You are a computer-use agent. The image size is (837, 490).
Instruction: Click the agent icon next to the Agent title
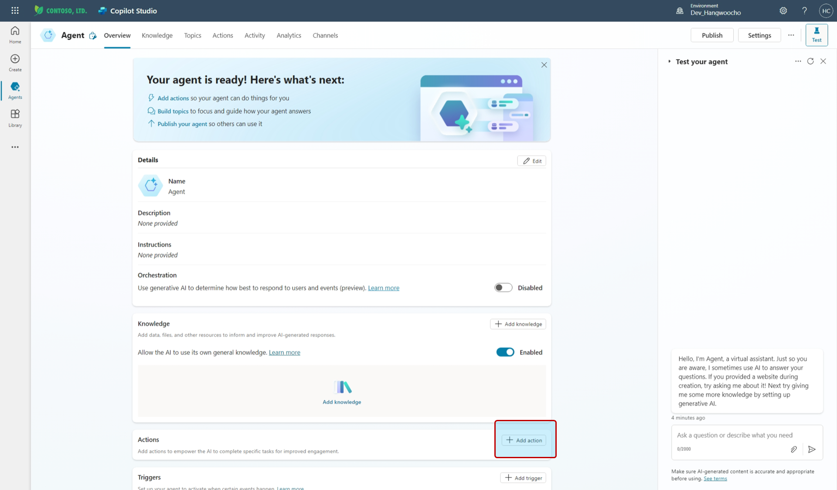click(x=48, y=35)
